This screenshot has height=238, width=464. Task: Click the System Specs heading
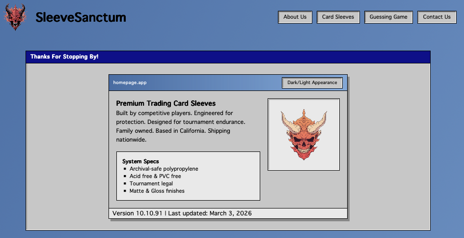(140, 161)
